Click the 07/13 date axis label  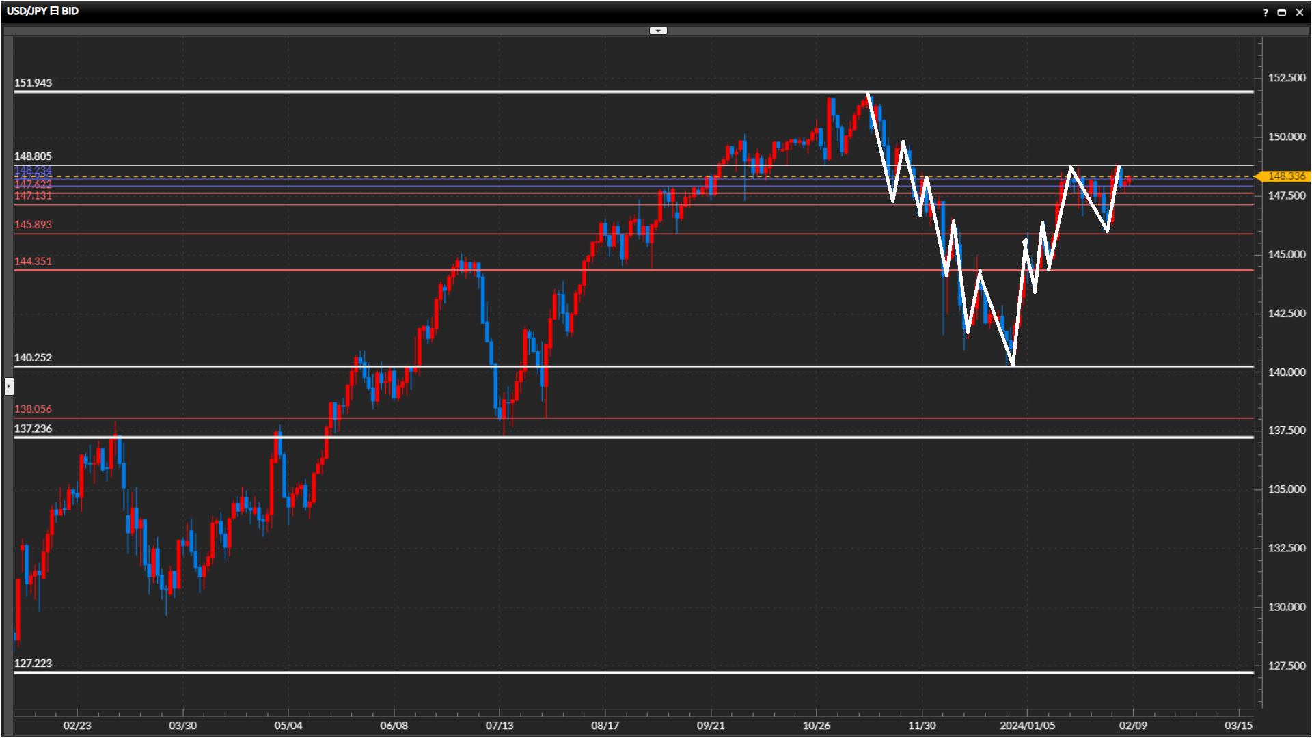point(500,725)
